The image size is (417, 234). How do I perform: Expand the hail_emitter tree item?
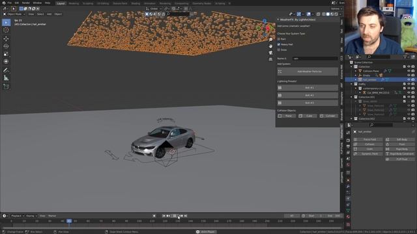(356, 79)
